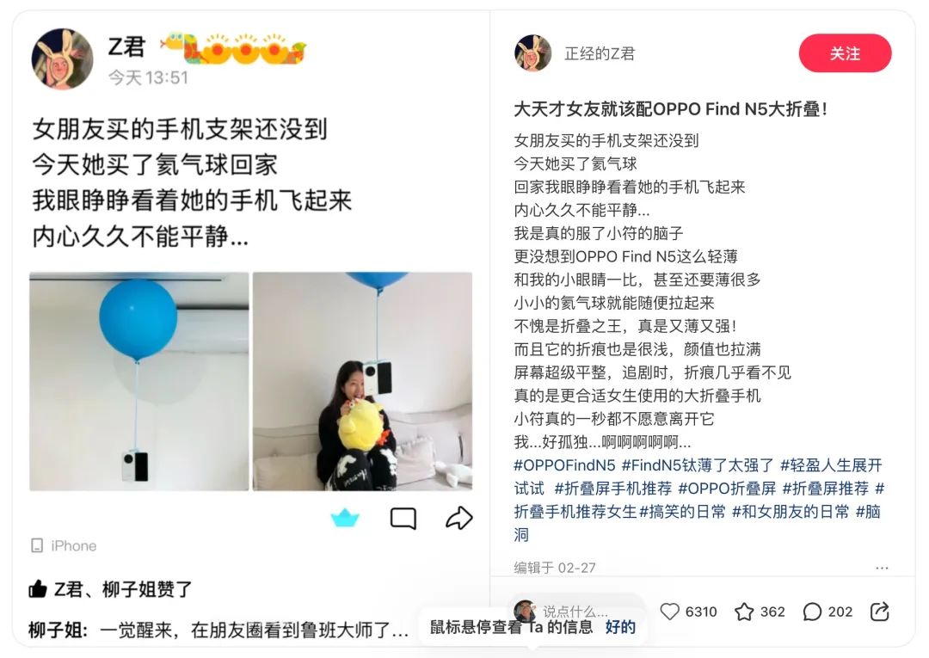Screen dimensions: 929x658
Task: Click 好的 in the hover tooltip
Action: [619, 627]
